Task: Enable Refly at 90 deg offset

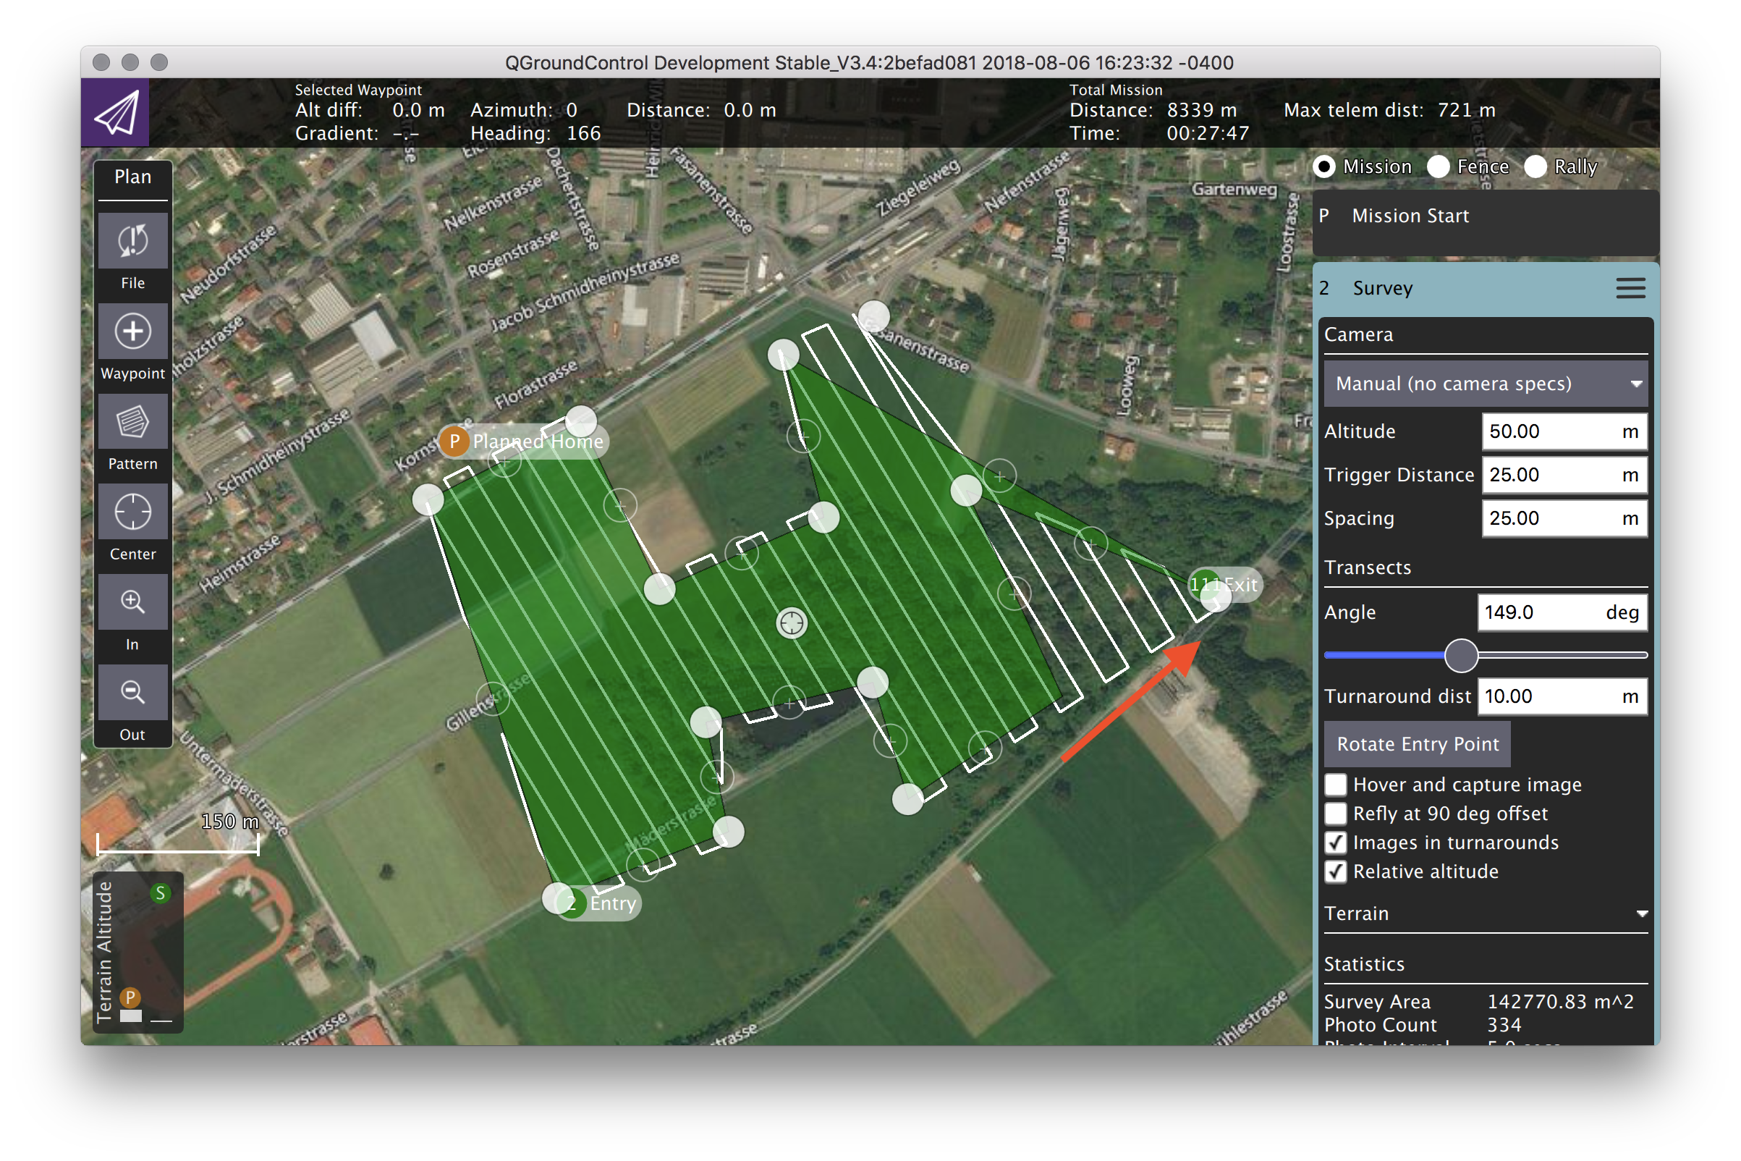Action: pos(1335,814)
